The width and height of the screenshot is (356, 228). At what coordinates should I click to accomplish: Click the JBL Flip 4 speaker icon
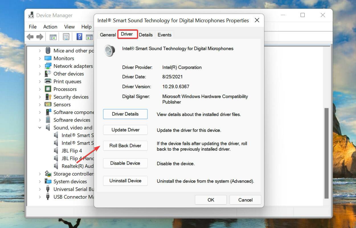click(56, 150)
